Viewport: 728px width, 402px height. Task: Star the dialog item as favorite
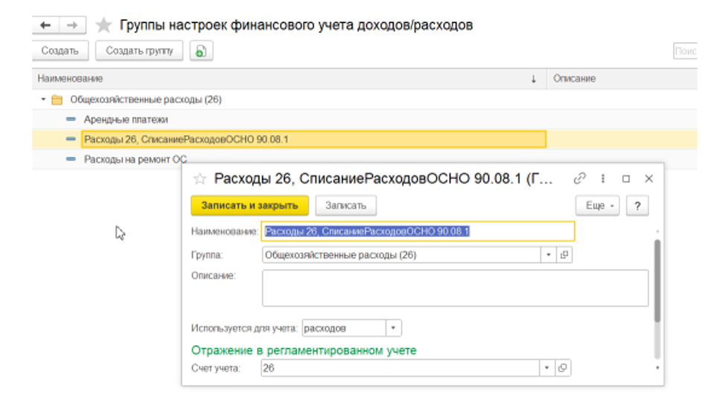pos(199,178)
